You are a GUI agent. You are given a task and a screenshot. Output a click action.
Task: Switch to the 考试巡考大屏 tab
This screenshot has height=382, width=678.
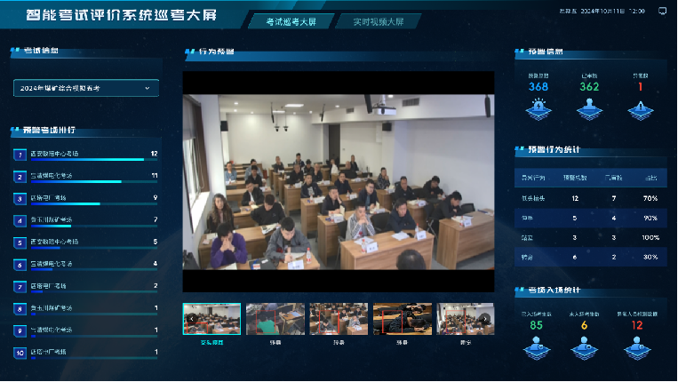pyautogui.click(x=289, y=20)
